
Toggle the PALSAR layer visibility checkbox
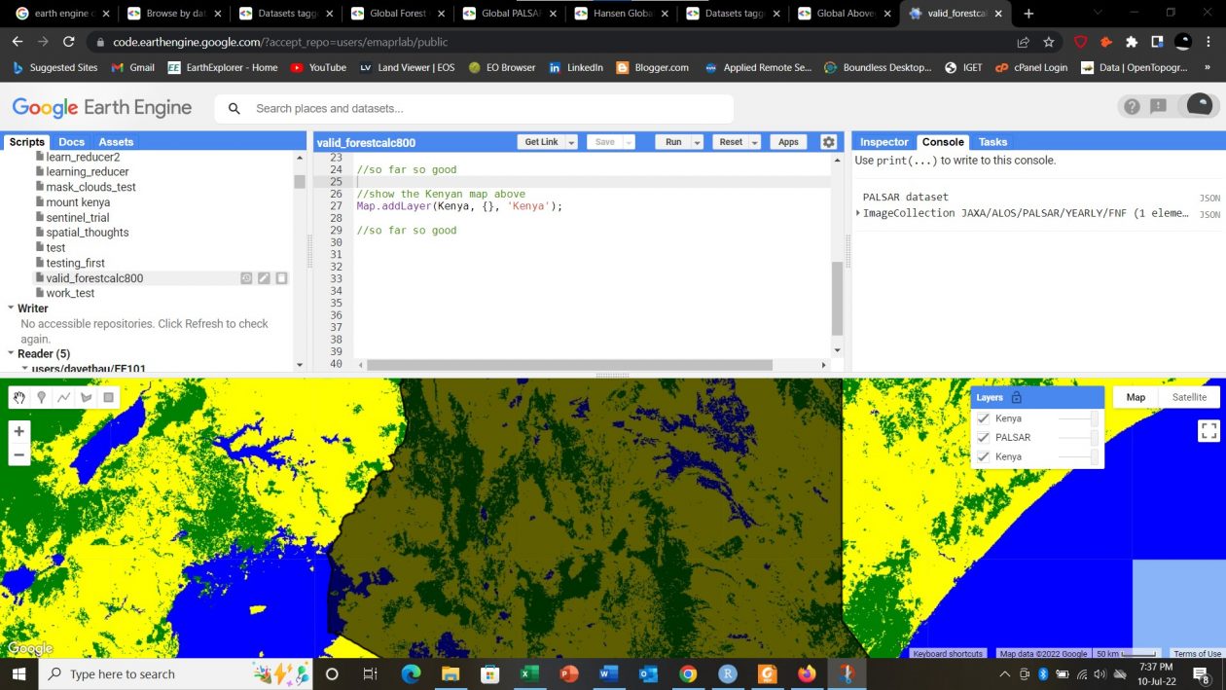[983, 438]
